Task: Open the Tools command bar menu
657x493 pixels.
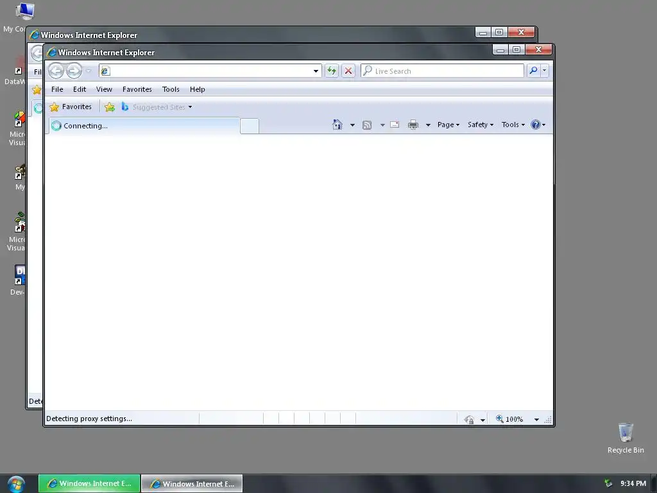Action: point(513,125)
